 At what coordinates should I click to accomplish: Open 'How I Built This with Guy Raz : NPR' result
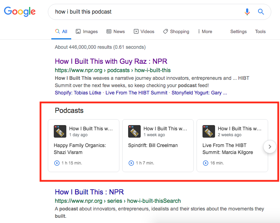[x=111, y=61]
